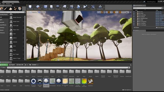Viewport: 164px width, 92px height.
Task: Open the Cinematics clapperboard icon
Action: click(x=71, y=7)
